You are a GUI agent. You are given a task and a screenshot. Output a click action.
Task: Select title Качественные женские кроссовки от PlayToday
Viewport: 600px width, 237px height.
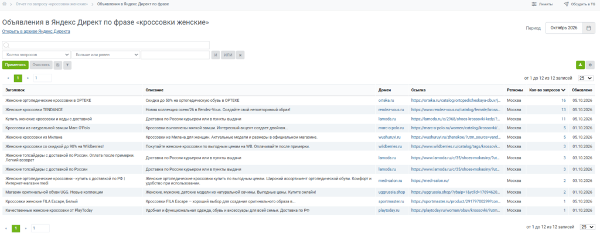tap(49, 210)
